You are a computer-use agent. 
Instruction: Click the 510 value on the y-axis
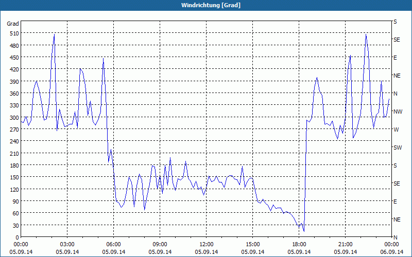[x=14, y=33]
